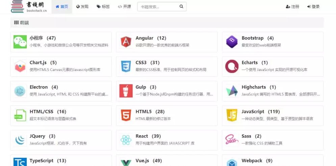Screen dimensions: 336x166
Task: Click the blue TypeScript TS logo
Action: [20, 162]
